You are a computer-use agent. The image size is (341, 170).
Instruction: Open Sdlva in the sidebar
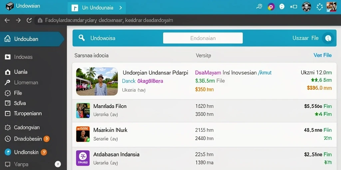pyautogui.click(x=20, y=103)
